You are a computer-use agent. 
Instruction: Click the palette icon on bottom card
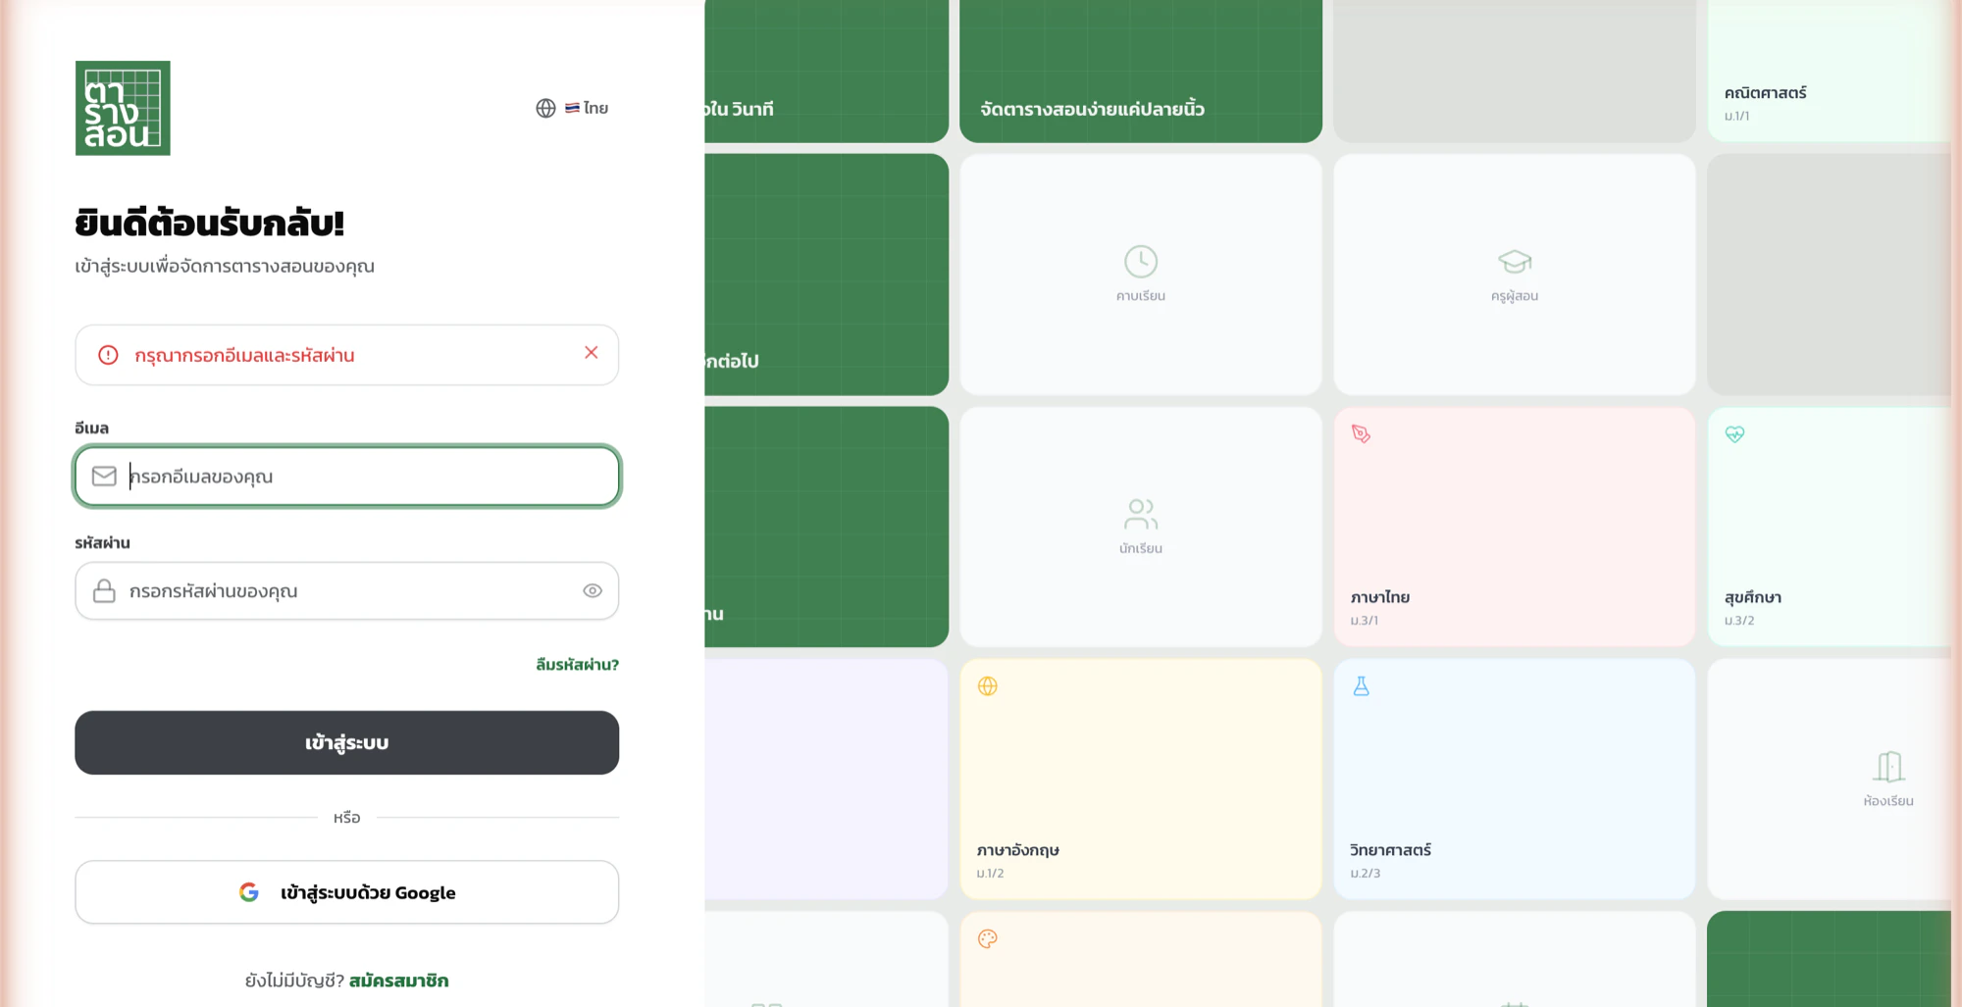(x=988, y=939)
